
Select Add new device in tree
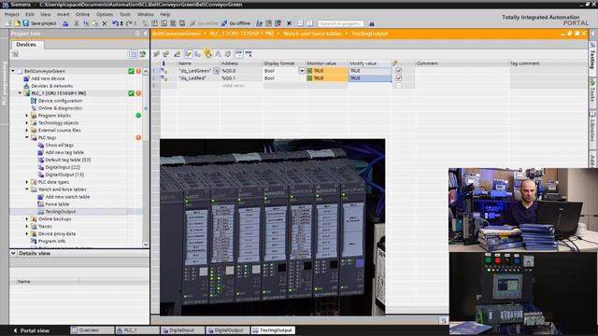point(48,78)
